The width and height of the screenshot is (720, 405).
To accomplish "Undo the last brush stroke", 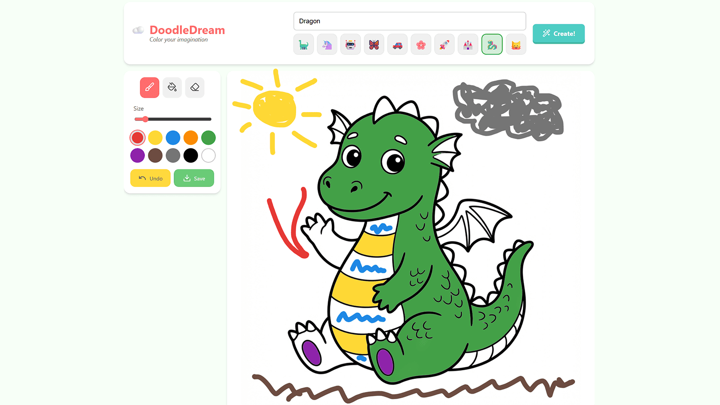I will 150,178.
